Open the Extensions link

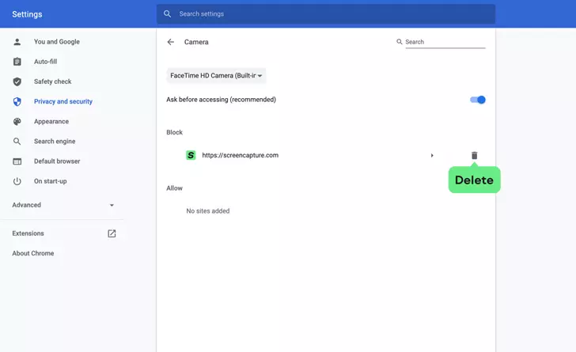[28, 233]
